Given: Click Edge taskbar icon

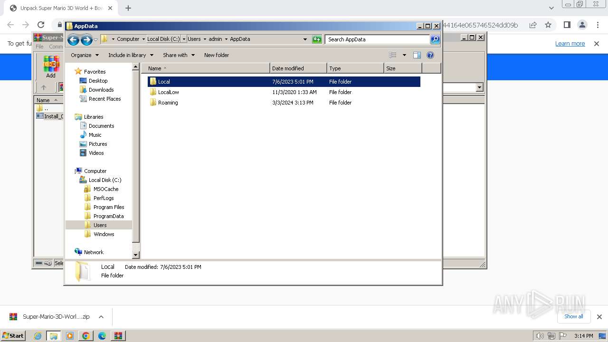Looking at the screenshot, I should [x=102, y=336].
